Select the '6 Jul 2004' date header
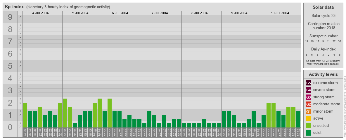 [120, 13]
